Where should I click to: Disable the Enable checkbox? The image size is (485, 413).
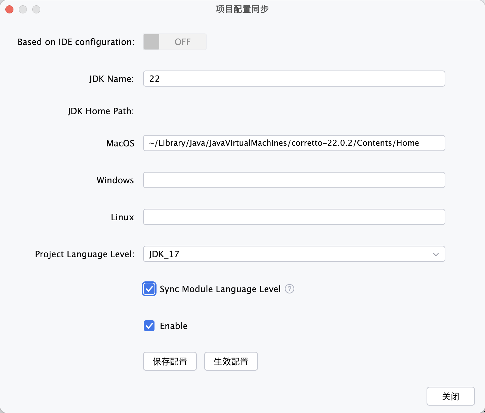[149, 326]
